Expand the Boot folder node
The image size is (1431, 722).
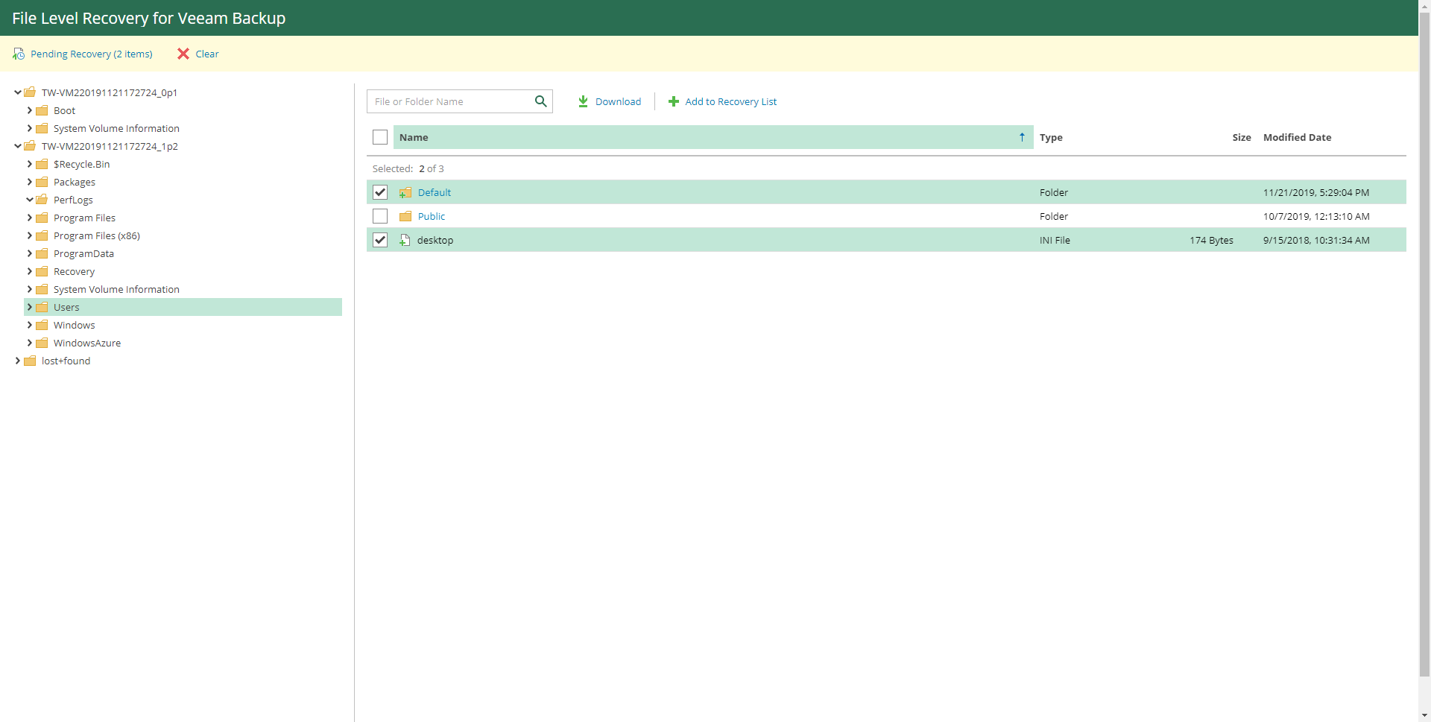(x=30, y=110)
